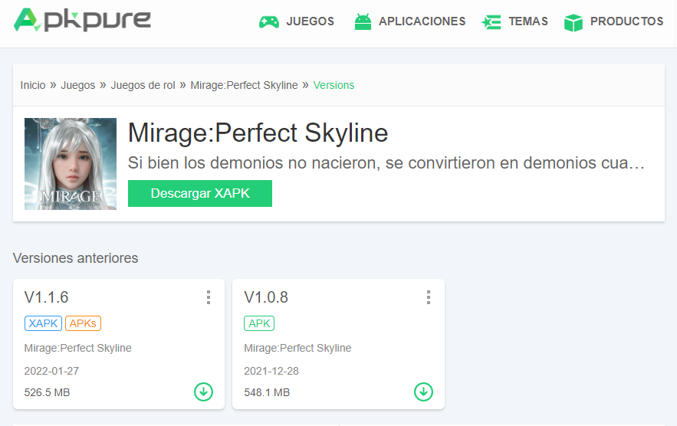Click the Android robot icon beside Aplicaciones
Viewport: 677px width, 426px height.
[x=363, y=22]
